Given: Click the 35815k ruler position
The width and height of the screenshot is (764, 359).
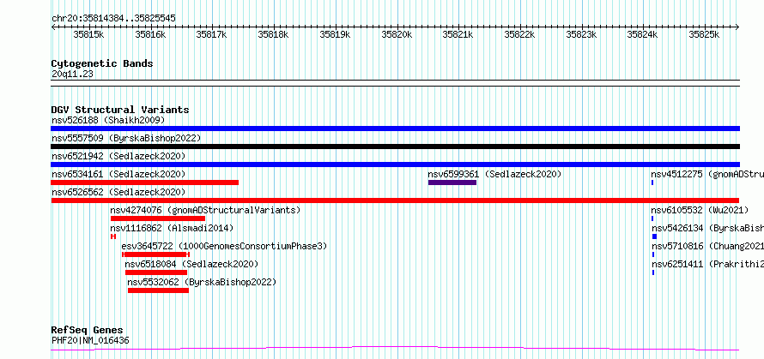Looking at the screenshot, I should (x=88, y=34).
